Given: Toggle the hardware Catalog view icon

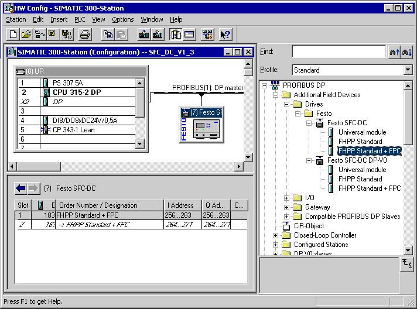Looking at the screenshot, I should pos(176,35).
